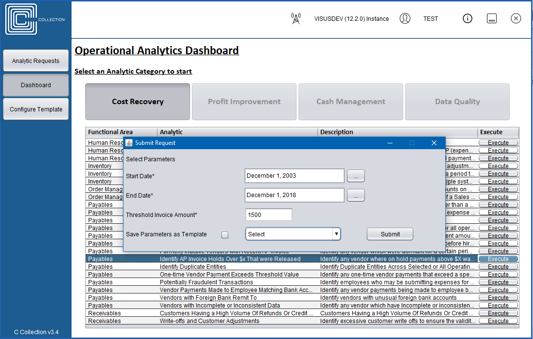Screen dimensions: 533x339
Task: Open Analytic Requests from sidebar
Action: 36,61
